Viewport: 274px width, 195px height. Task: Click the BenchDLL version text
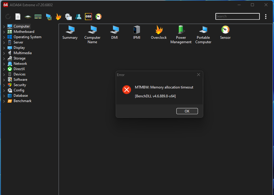155,96
